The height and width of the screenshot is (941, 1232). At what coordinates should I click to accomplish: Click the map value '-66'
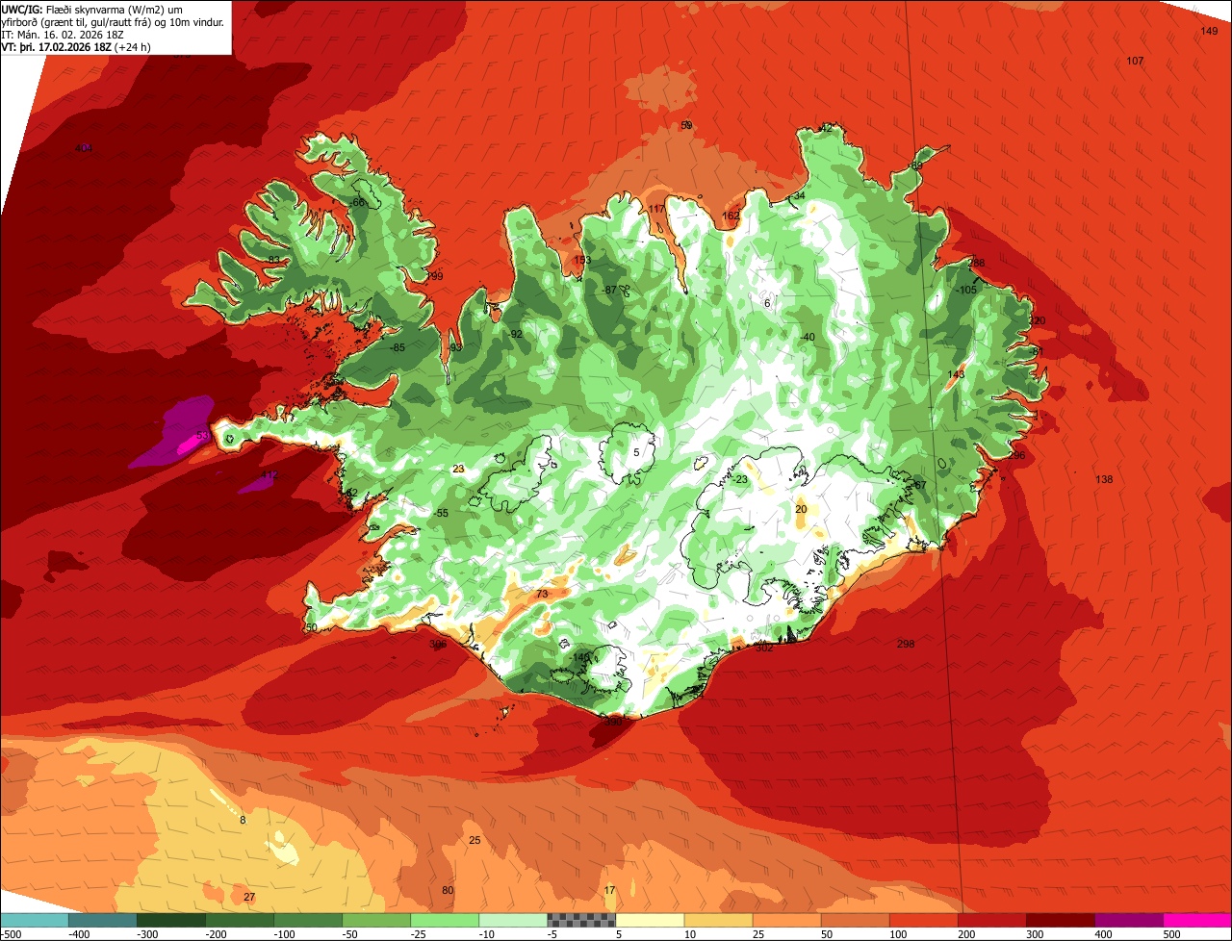(358, 202)
